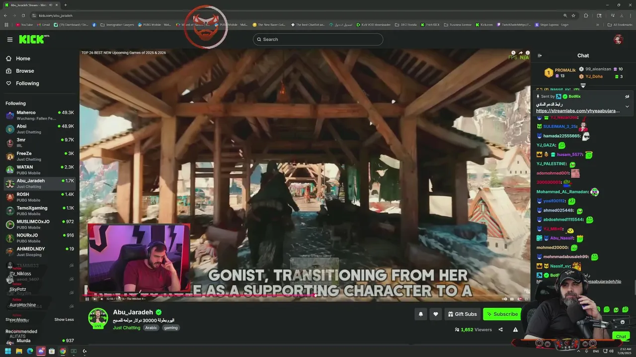Open Immigration Lawyers bookmark folder

coord(117,25)
